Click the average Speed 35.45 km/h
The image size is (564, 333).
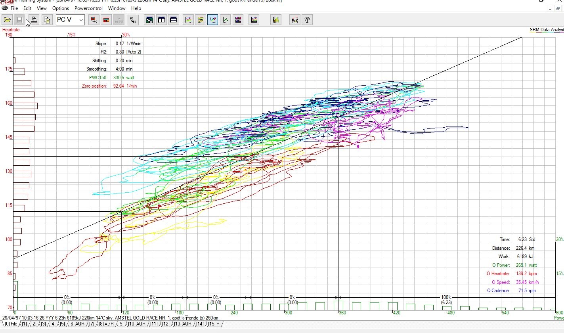pyautogui.click(x=527, y=282)
